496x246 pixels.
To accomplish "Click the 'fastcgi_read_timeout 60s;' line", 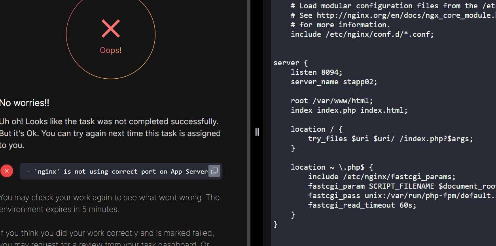I will tap(362, 205).
